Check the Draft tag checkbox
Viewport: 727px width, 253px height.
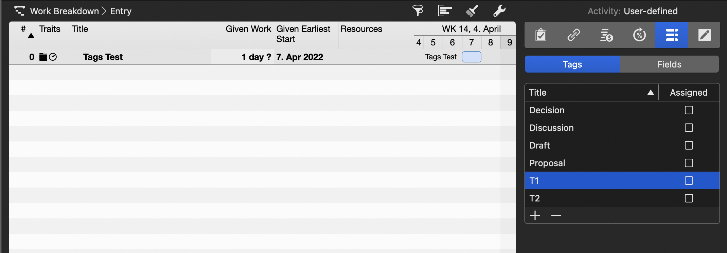[x=689, y=145]
